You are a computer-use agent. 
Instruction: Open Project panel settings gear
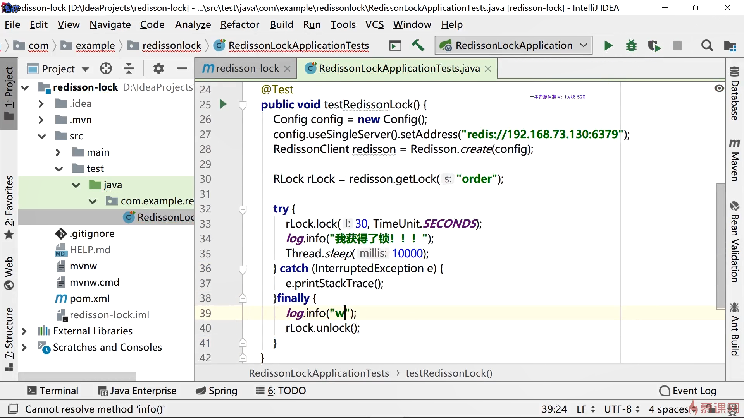pyautogui.click(x=158, y=69)
